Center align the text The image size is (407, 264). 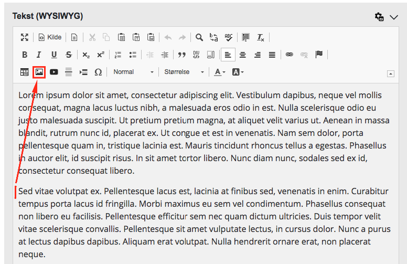[x=243, y=55]
